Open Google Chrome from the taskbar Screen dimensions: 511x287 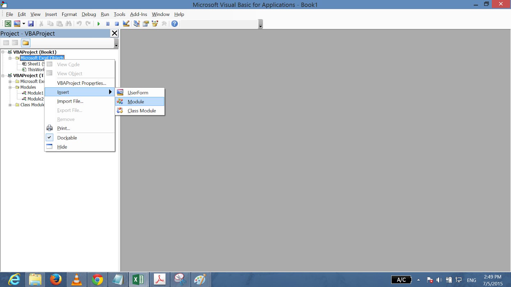tap(97, 280)
